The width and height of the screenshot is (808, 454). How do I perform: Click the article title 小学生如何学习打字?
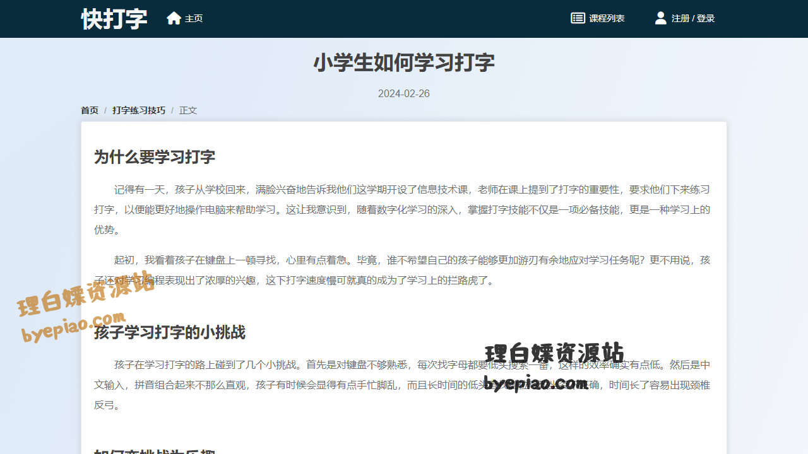coord(404,63)
